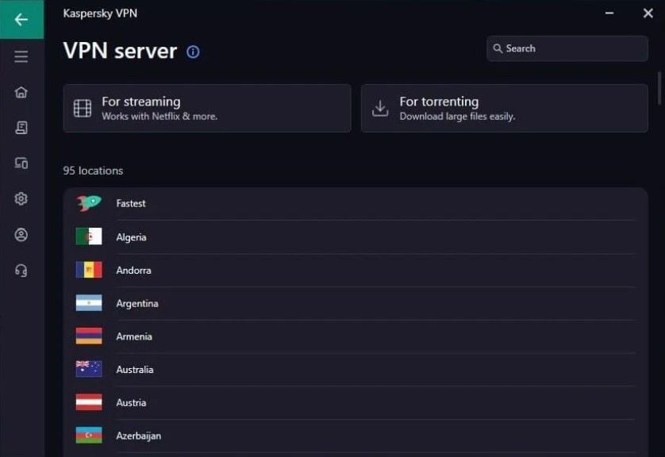The image size is (665, 457).
Task: Open the reports icon in the sidebar
Action: point(21,128)
